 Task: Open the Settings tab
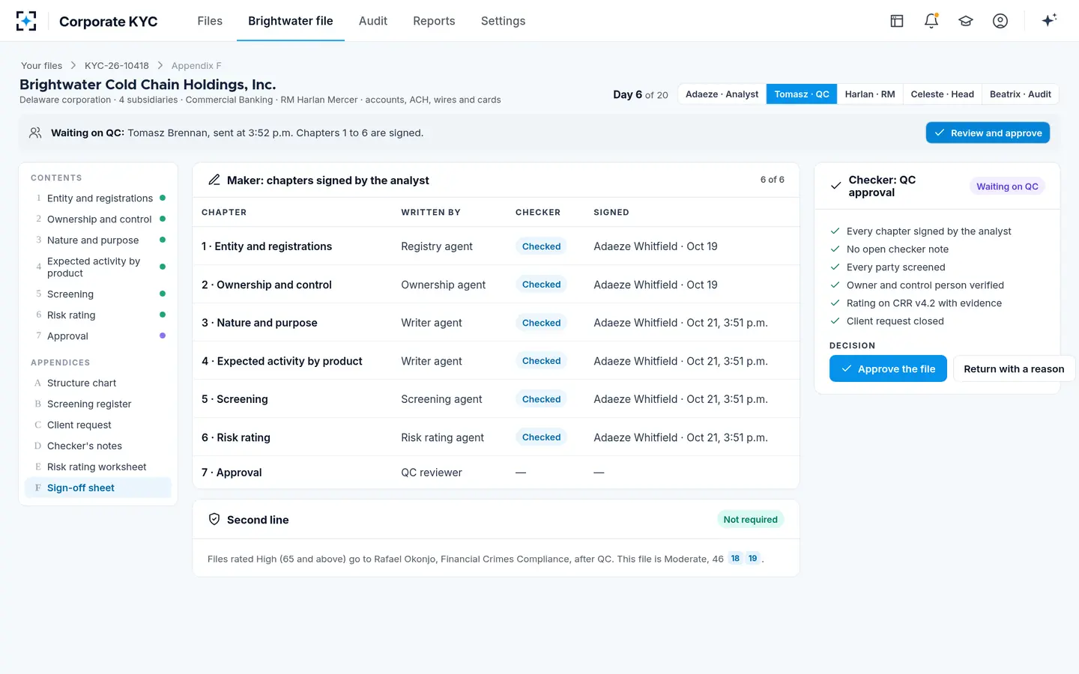tap(503, 21)
